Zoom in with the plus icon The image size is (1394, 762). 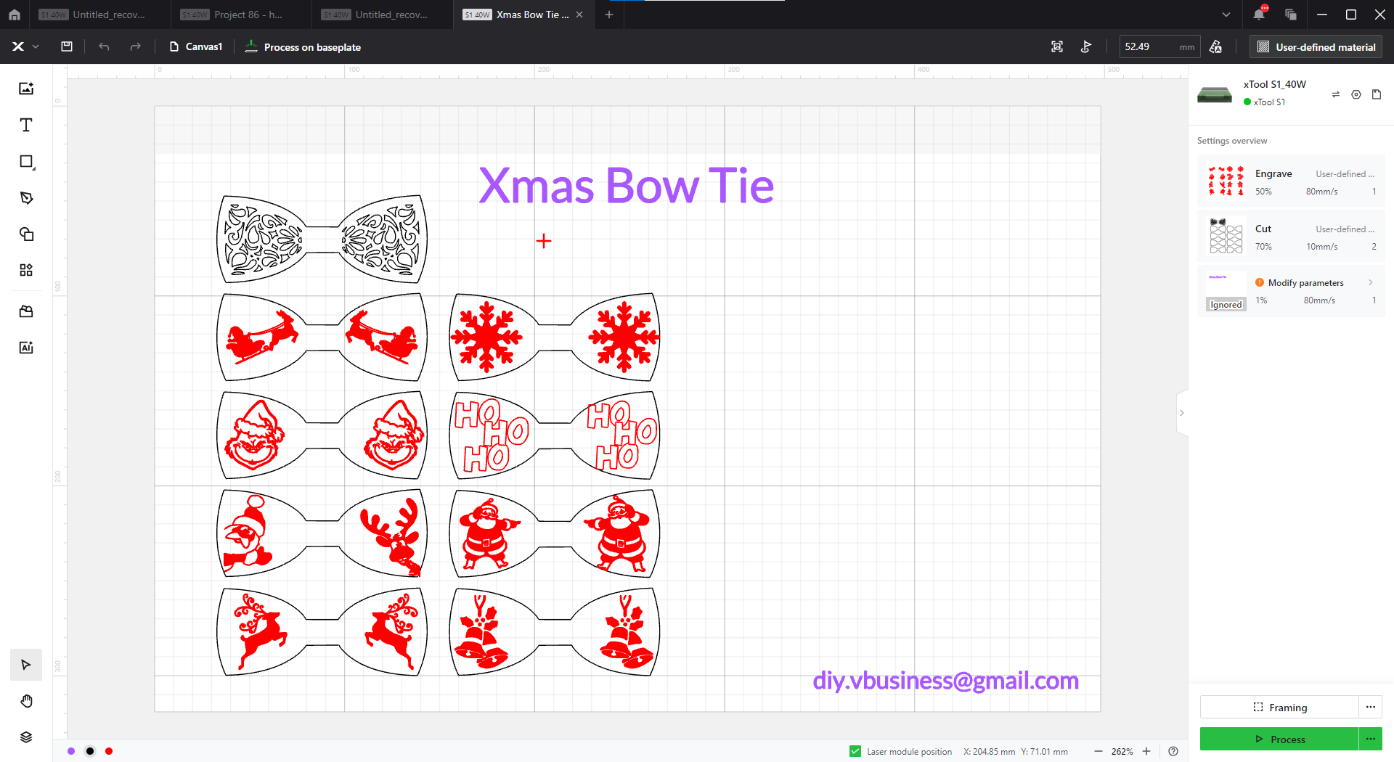[1146, 751]
